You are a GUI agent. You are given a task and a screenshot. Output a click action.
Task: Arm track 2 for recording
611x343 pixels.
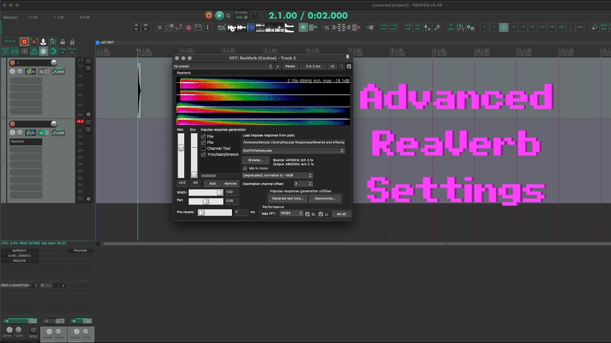(x=12, y=124)
